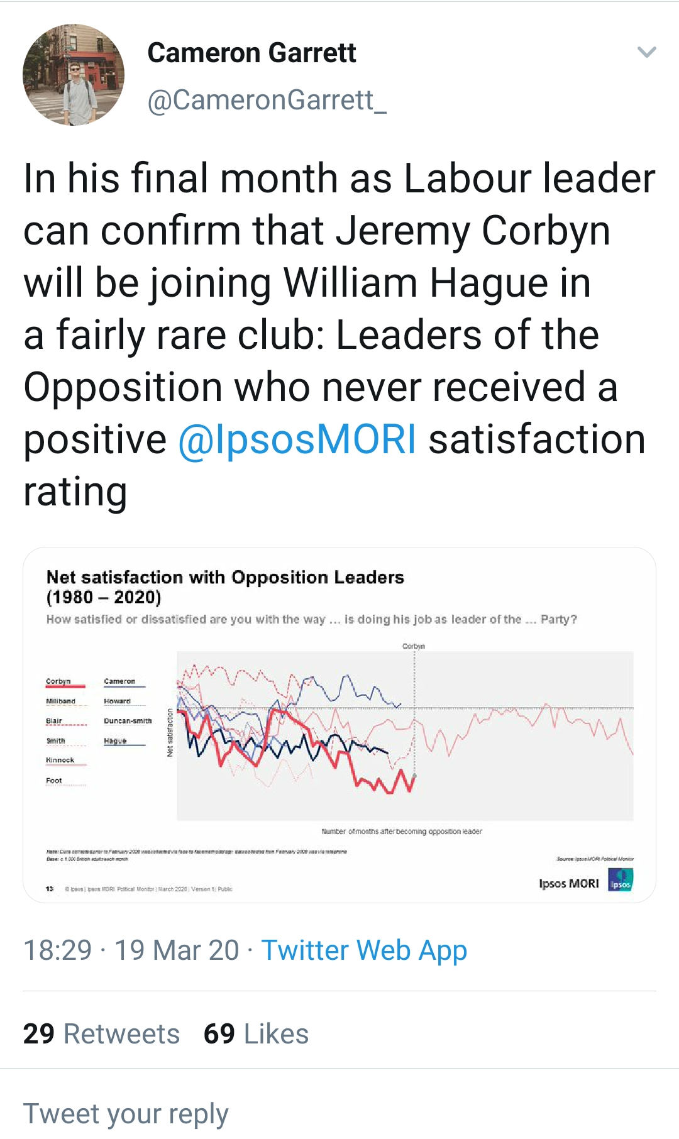
Task: Open the 18:29 · 19 Mar 20 timestamp
Action: coord(131,950)
